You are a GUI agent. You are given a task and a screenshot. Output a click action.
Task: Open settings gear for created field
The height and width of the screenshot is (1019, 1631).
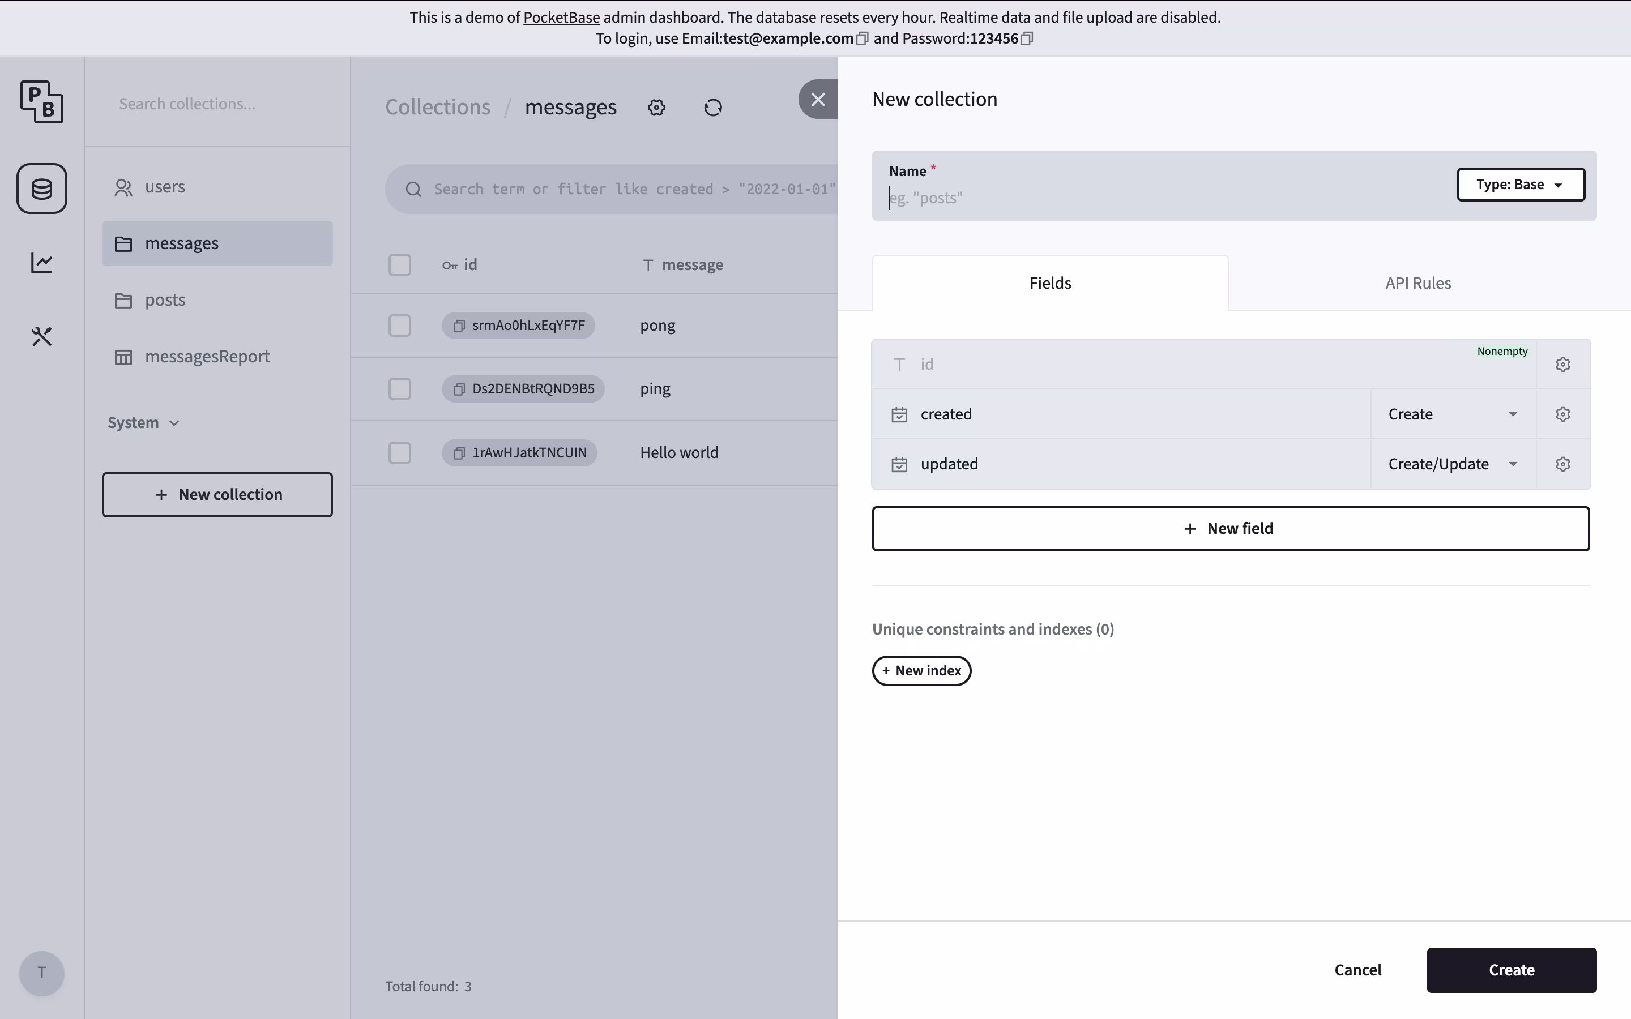(x=1563, y=414)
